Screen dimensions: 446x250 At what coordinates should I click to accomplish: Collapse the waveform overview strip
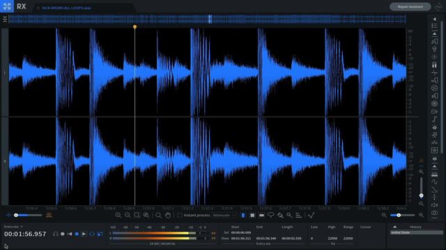point(5,19)
